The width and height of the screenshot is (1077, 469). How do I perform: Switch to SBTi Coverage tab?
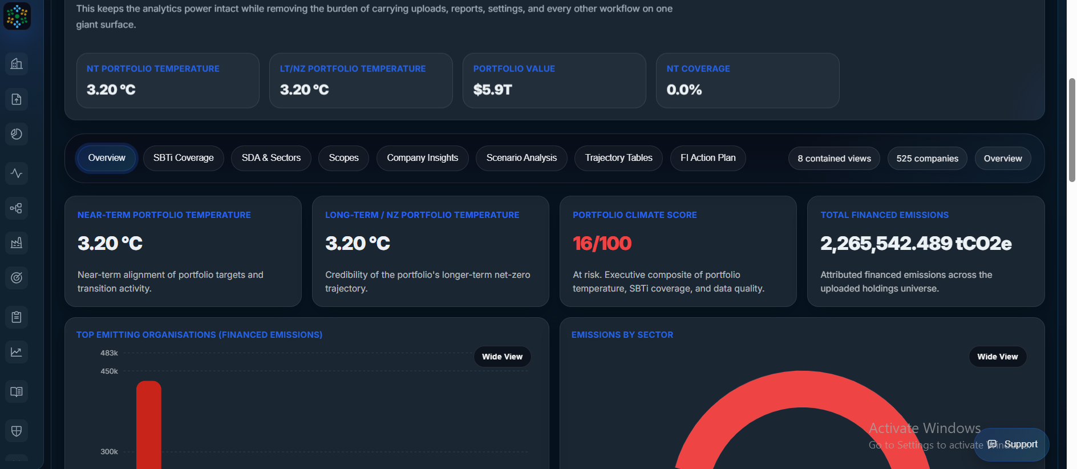[x=183, y=158]
